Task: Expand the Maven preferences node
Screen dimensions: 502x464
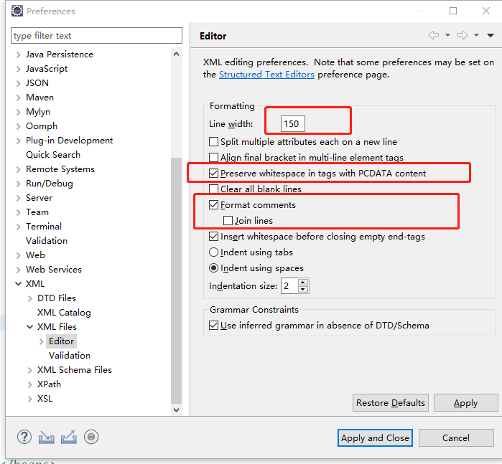Action: (18, 98)
